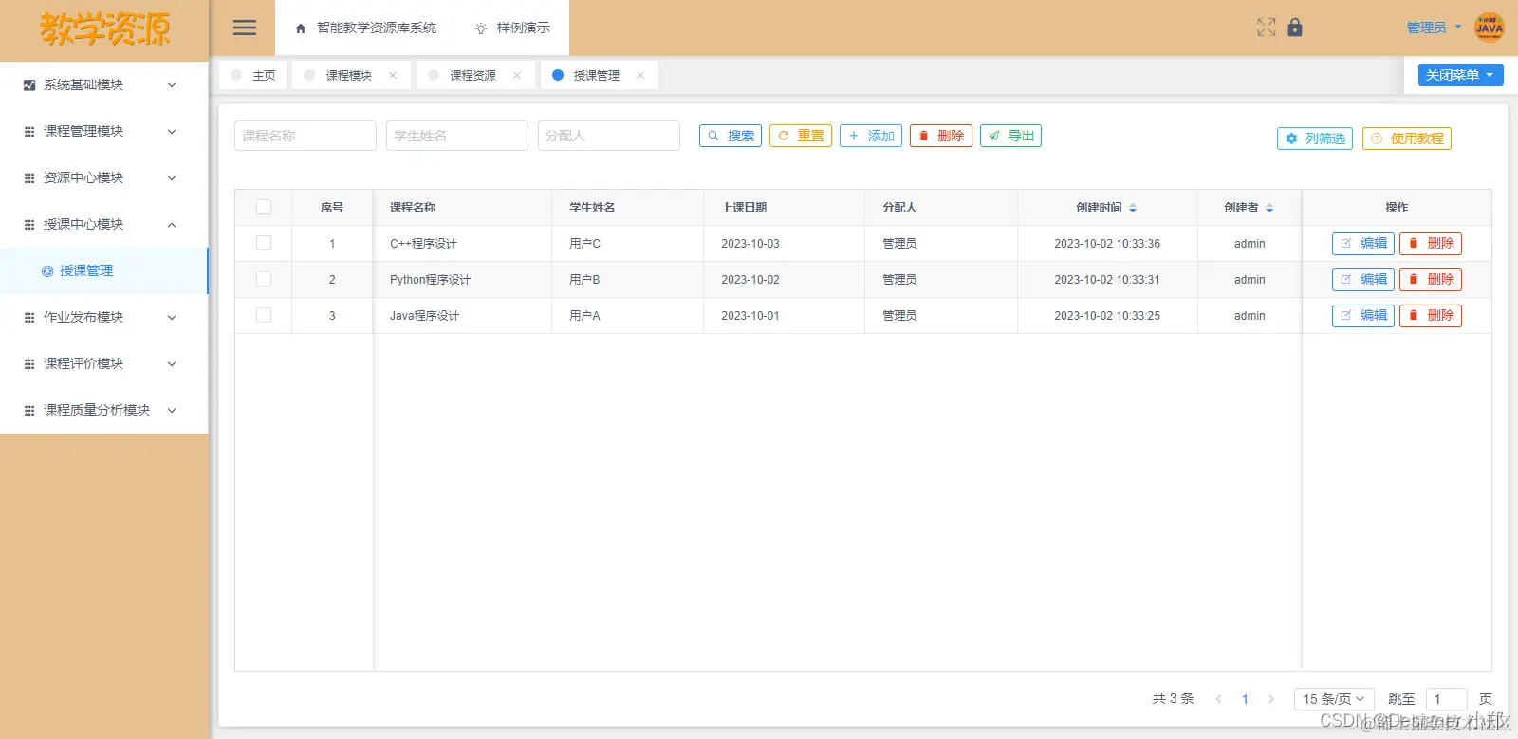Click the 资源中心模块 grid icon
The height and width of the screenshot is (739, 1518).
point(29,177)
